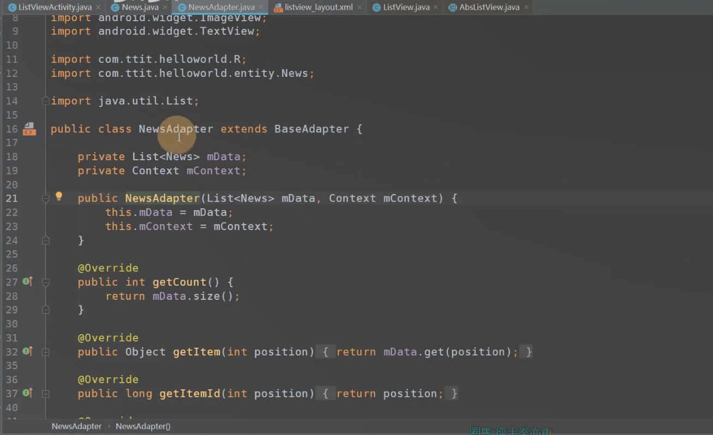Close the AbsListView.java tab
The height and width of the screenshot is (435, 713).
526,8
